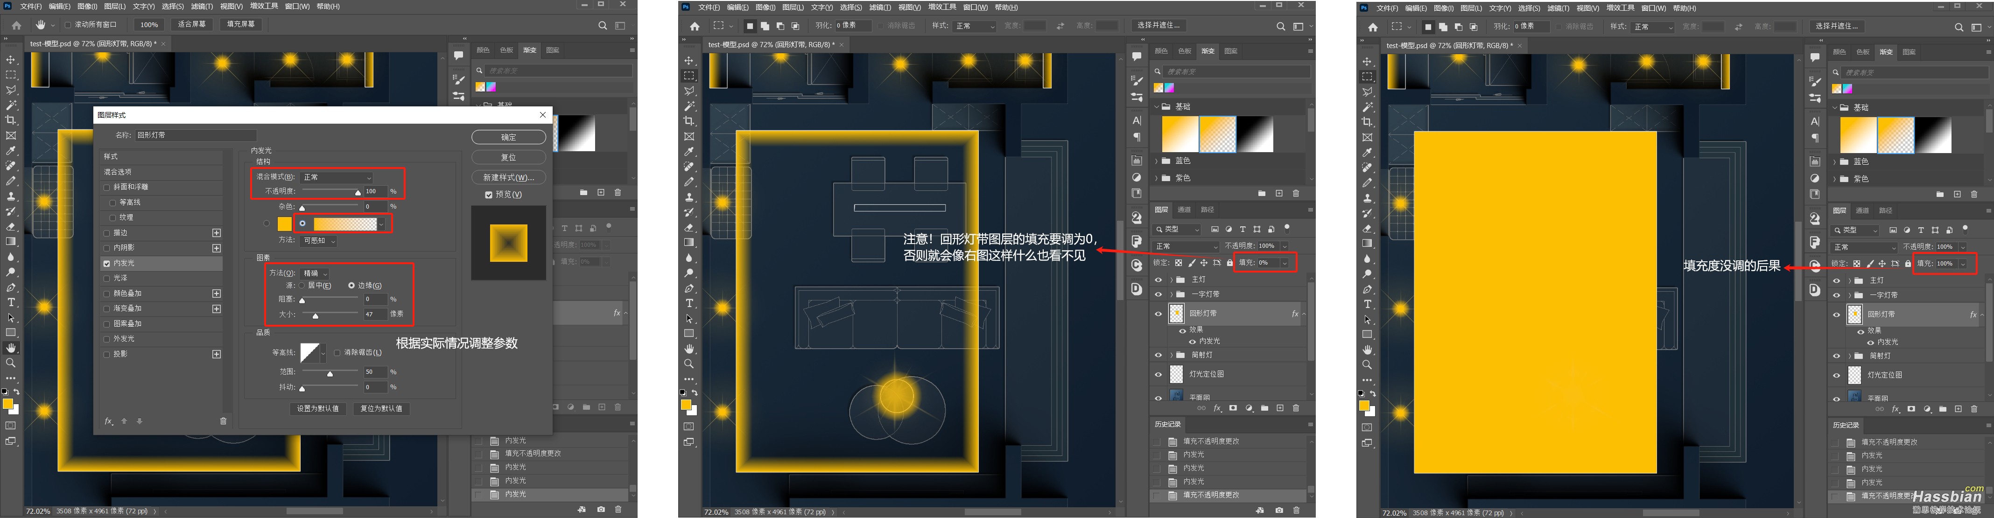Viewport: 1994px width, 518px height.
Task: Click the comments speech bubble icon in right screenshot
Action: (1815, 57)
